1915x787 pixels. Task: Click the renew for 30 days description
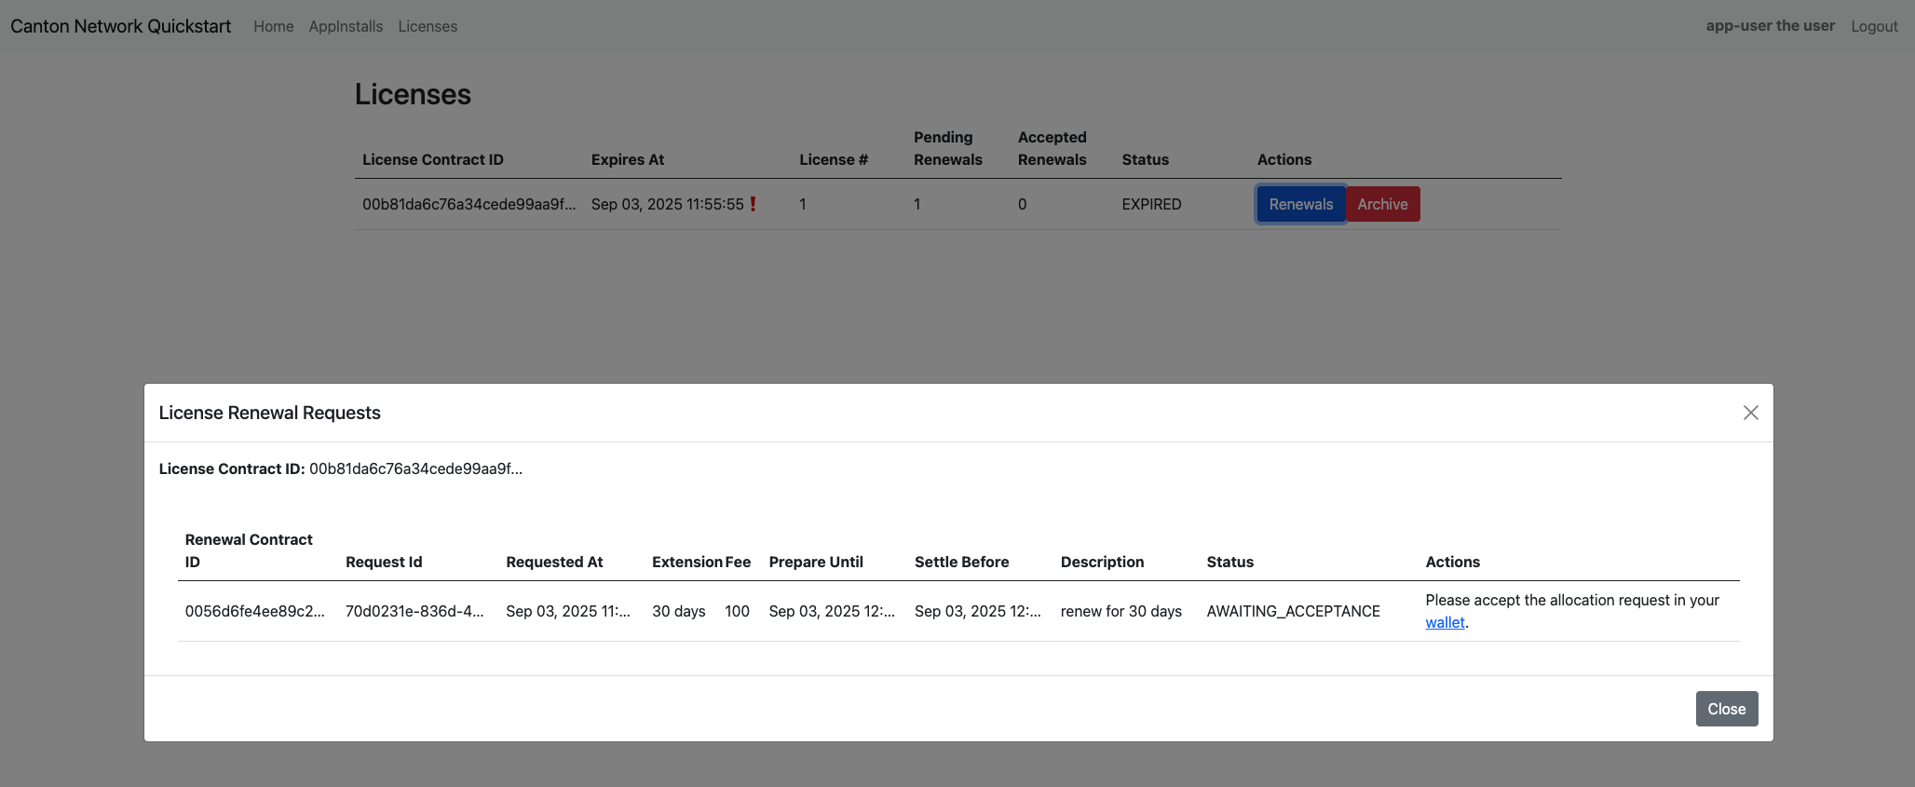pos(1120,611)
